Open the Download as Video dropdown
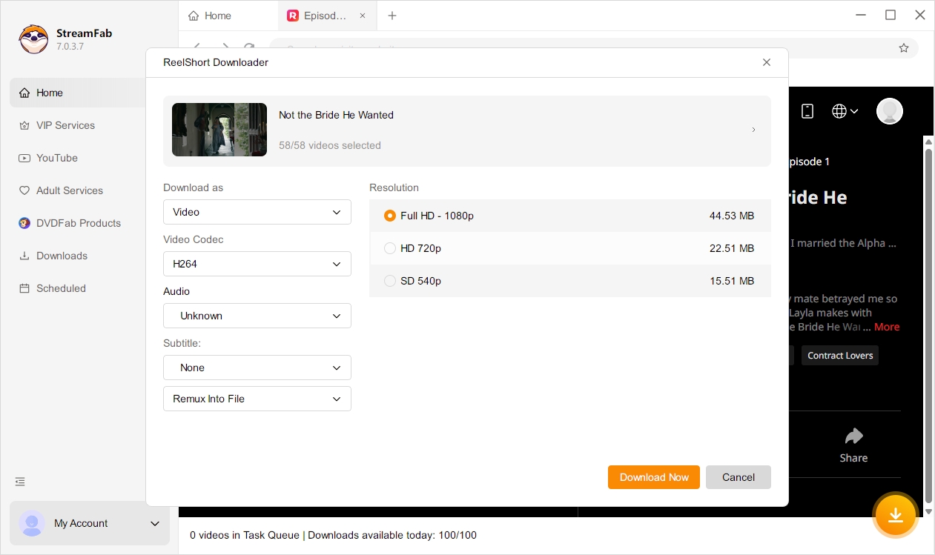Image resolution: width=935 pixels, height=555 pixels. 257,212
